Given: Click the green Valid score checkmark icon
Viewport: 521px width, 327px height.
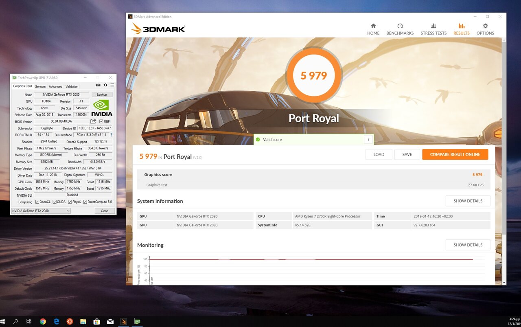Looking at the screenshot, I should [x=257, y=140].
